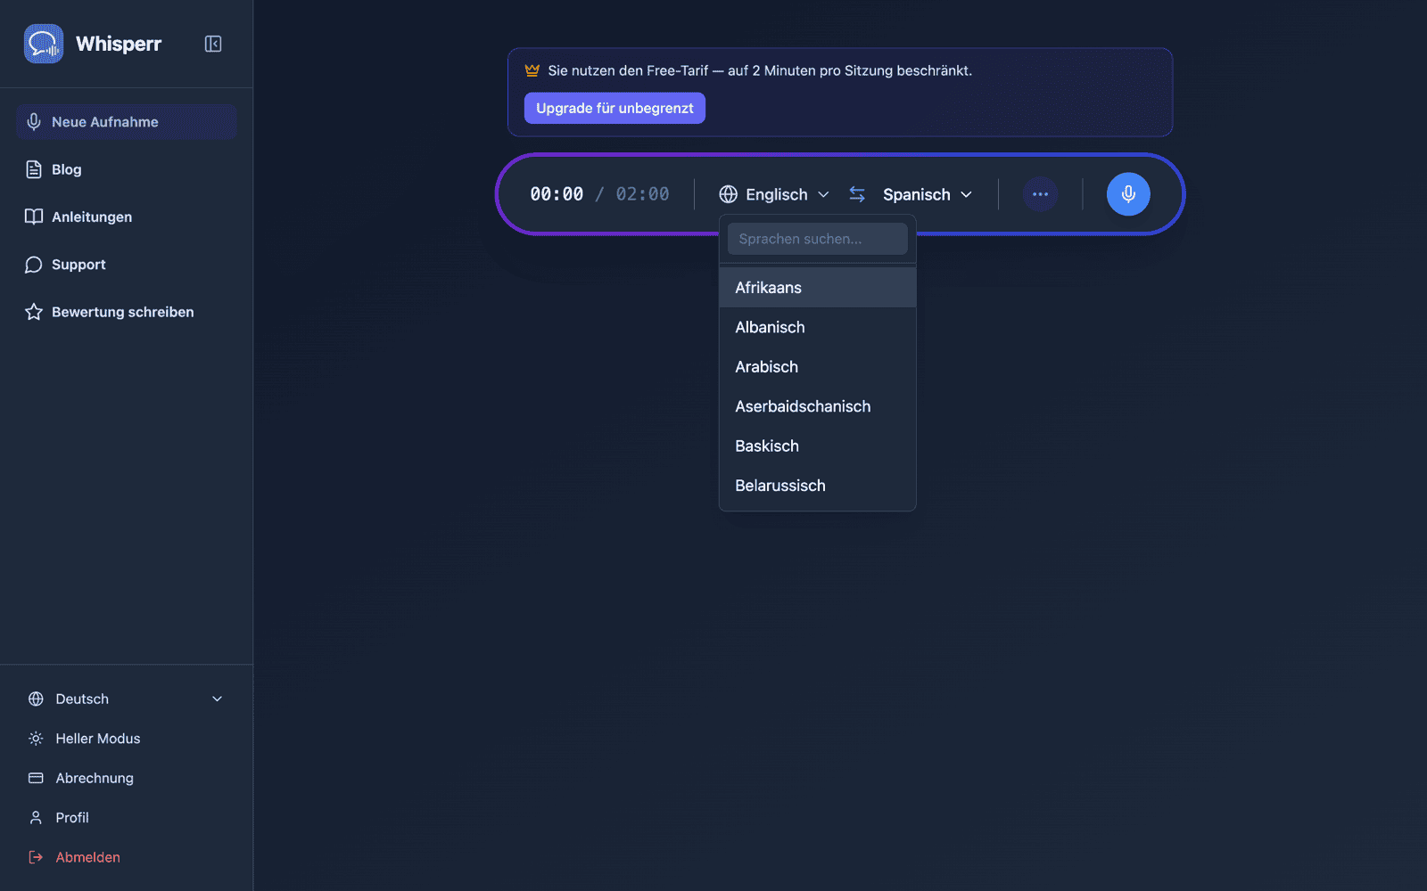Click chevron next to Spanisch
Viewport: 1427px width, 891px height.
(966, 194)
